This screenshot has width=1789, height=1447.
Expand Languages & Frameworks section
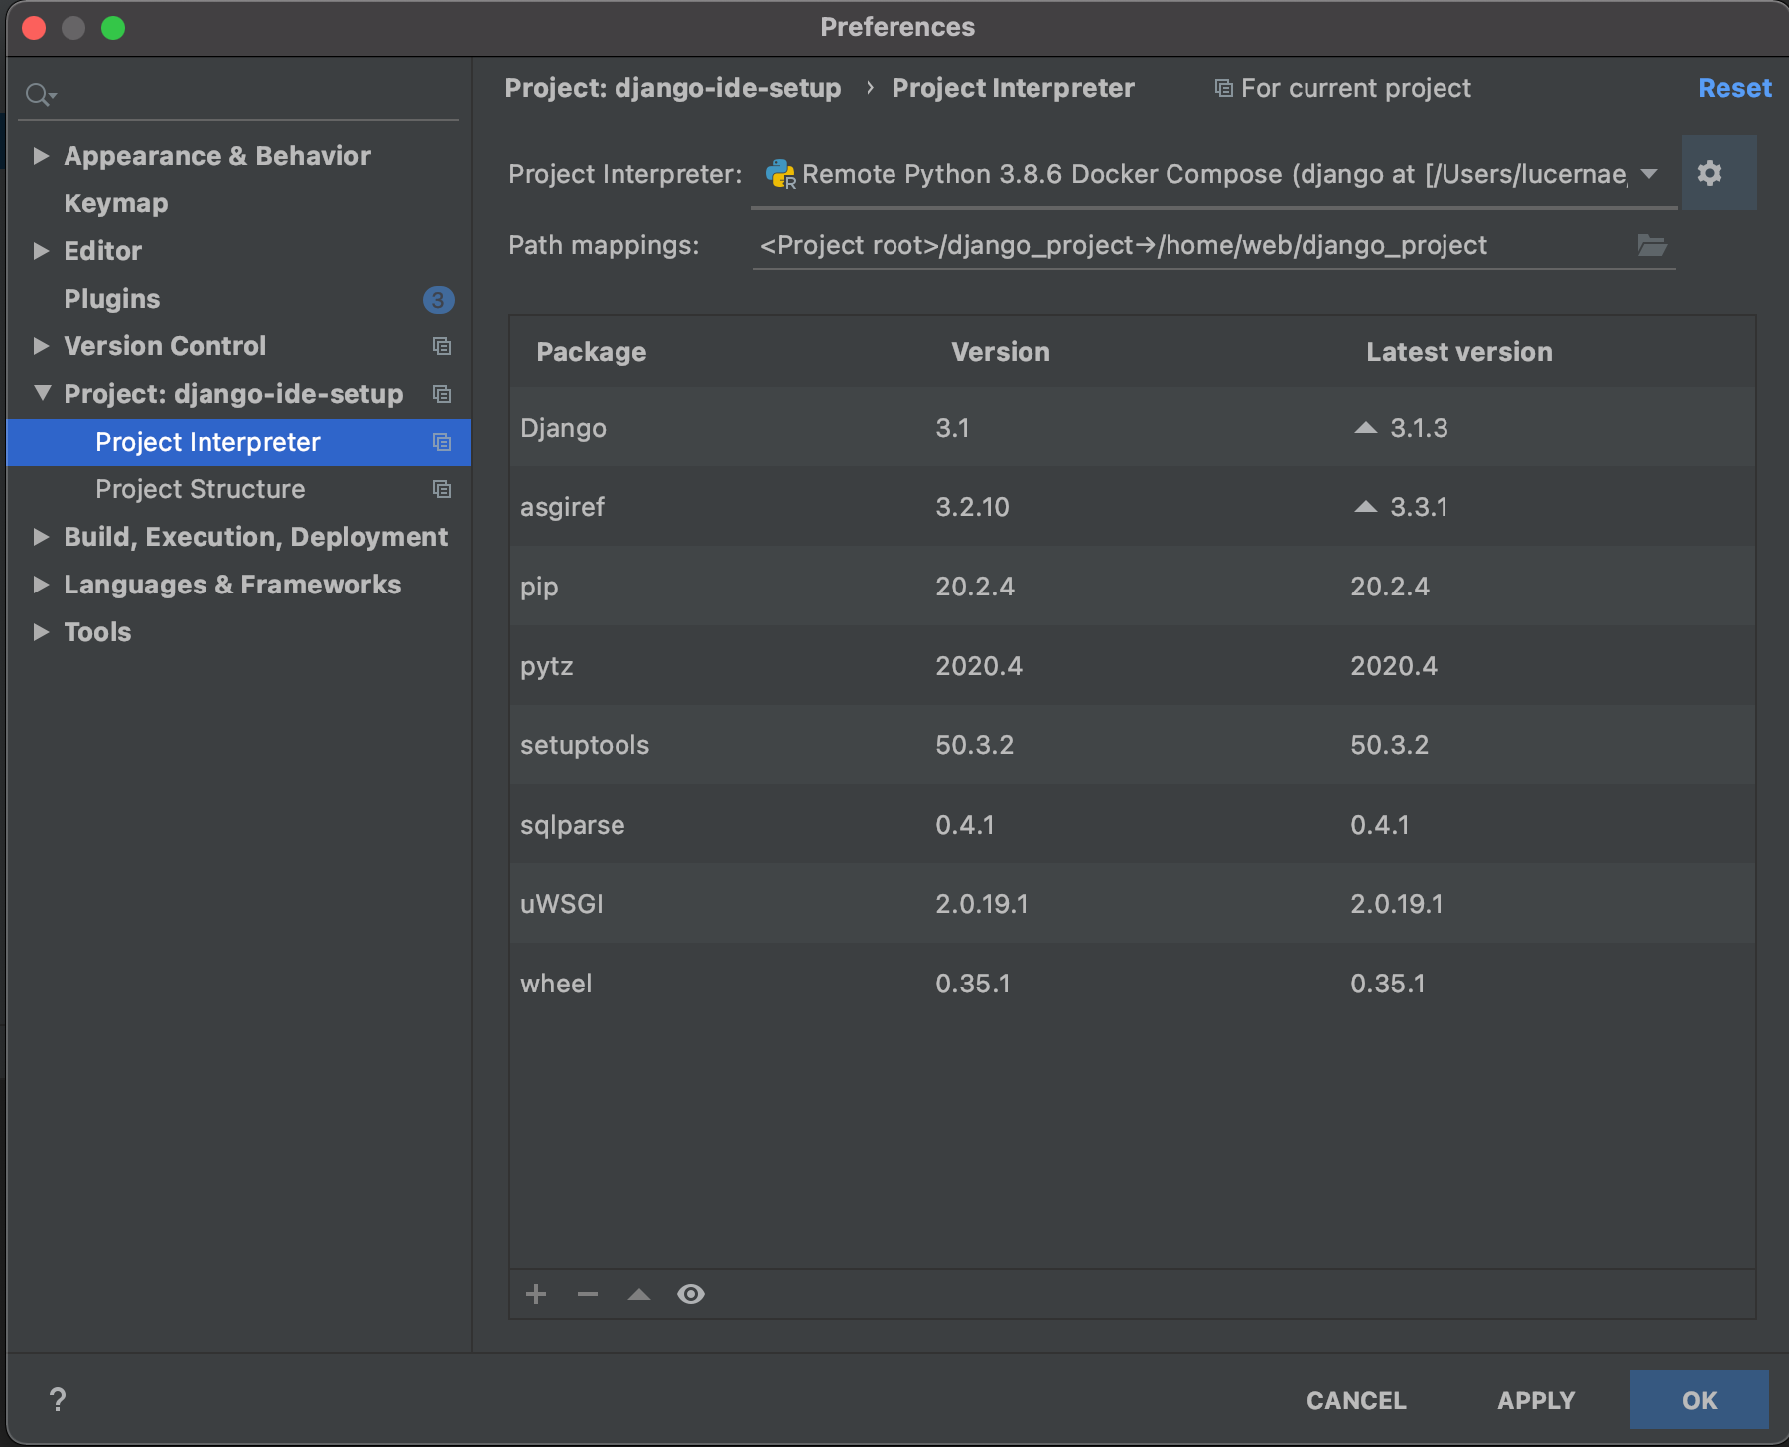click(x=41, y=585)
